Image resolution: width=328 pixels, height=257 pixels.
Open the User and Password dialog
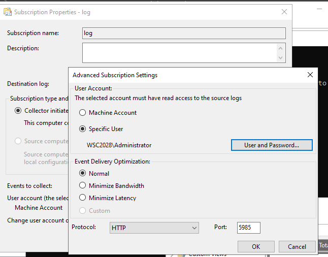(x=272, y=145)
